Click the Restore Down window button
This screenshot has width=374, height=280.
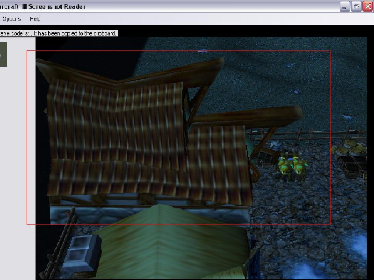point(356,6)
